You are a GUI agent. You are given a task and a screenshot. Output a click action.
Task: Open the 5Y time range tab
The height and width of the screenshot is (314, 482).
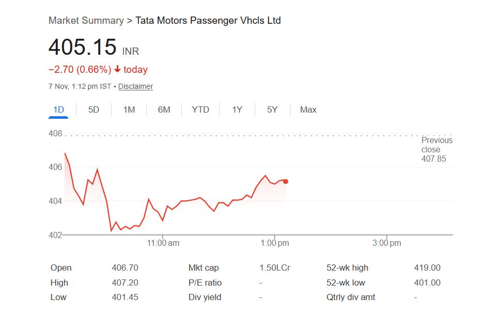click(272, 109)
